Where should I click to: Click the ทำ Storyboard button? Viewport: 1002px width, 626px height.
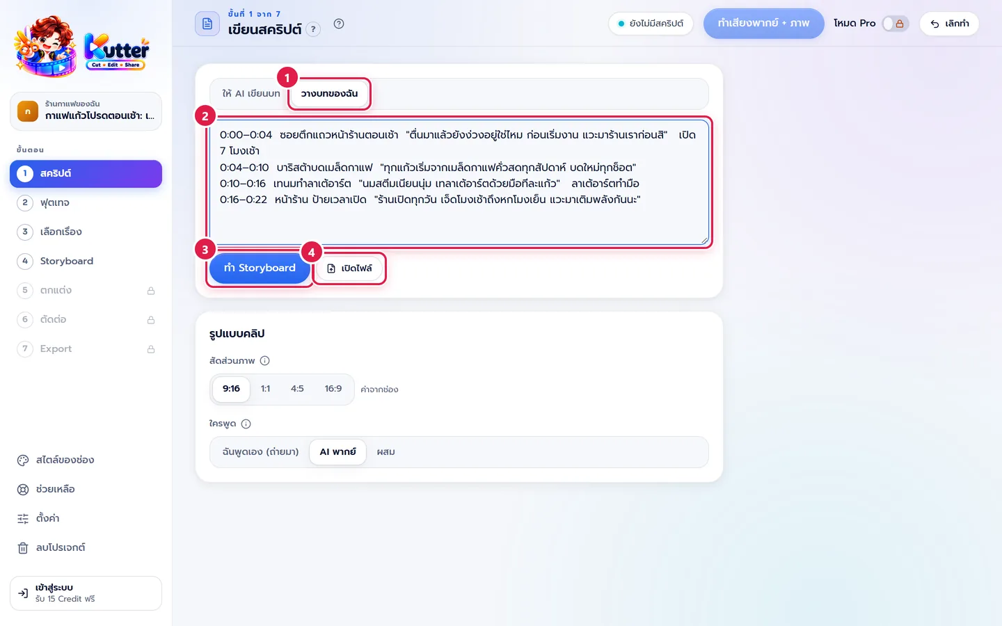pos(260,268)
